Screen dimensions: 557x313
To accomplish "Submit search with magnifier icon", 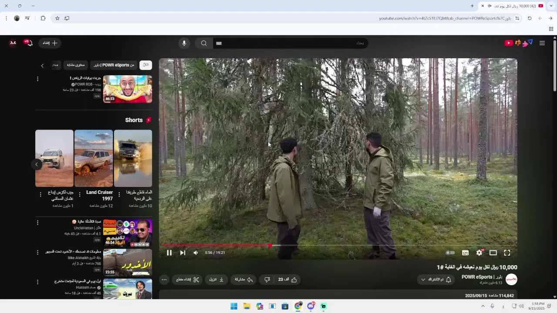I will 204,43.
